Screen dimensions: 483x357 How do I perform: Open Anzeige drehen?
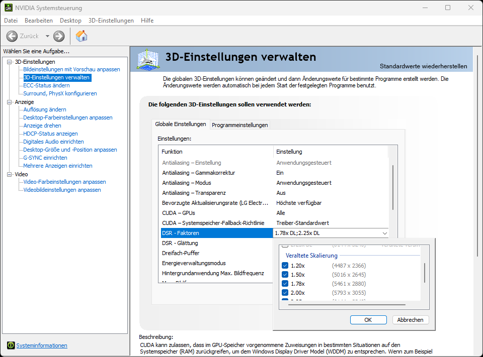(42, 126)
